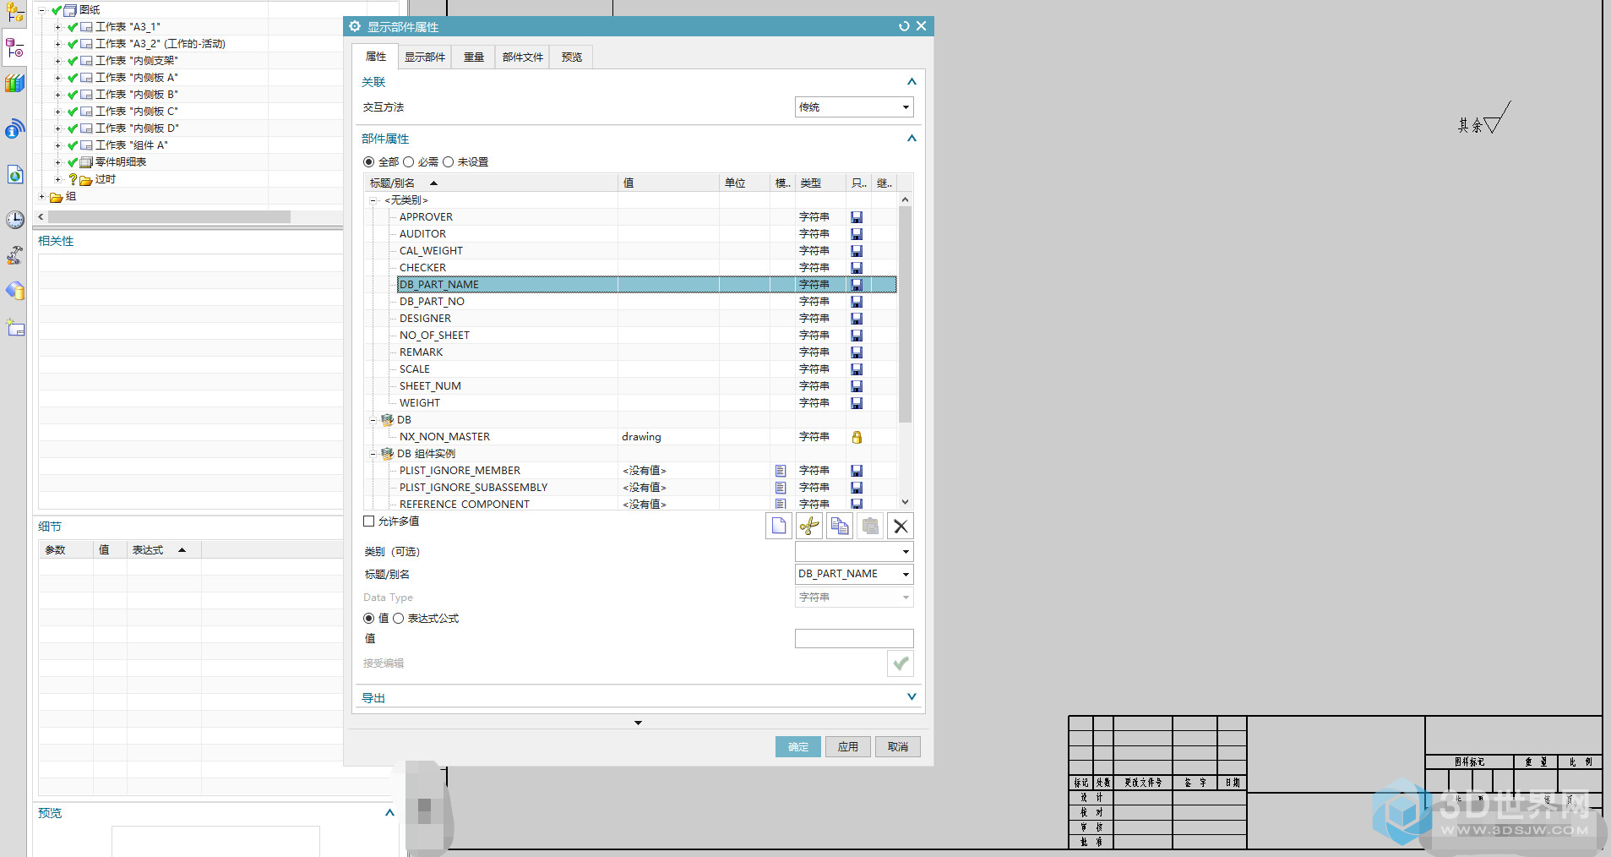
Task: Open the Process Studio tools sidebar icon
Action: [14, 255]
